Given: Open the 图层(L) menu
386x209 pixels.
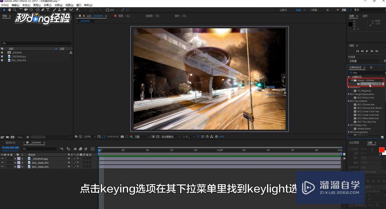Looking at the screenshot, I should click(x=37, y=5).
